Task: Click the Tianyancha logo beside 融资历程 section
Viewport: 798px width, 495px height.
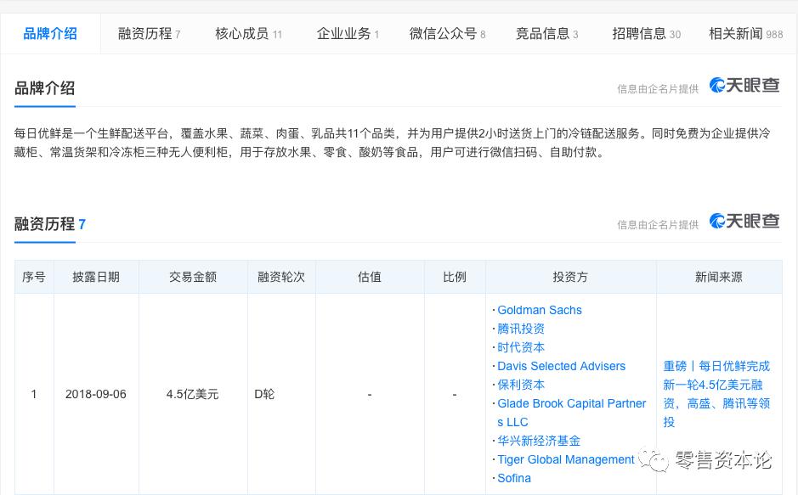Action: 744,219
